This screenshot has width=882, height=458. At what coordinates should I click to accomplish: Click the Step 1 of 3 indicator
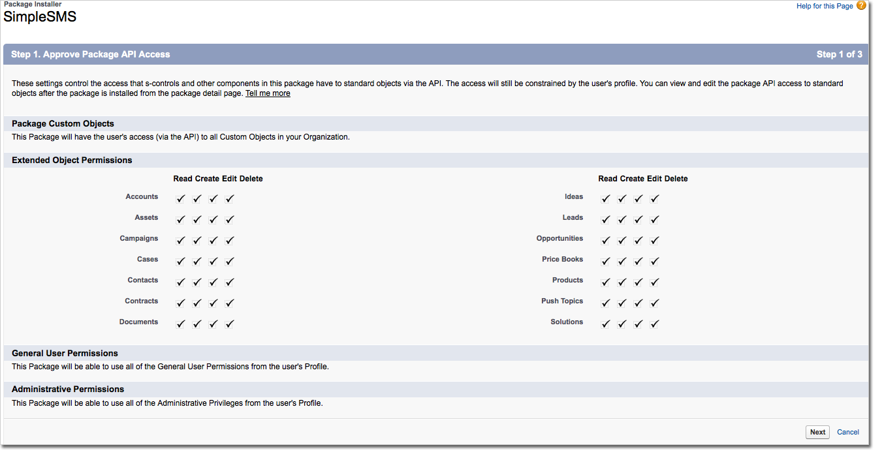tap(839, 54)
